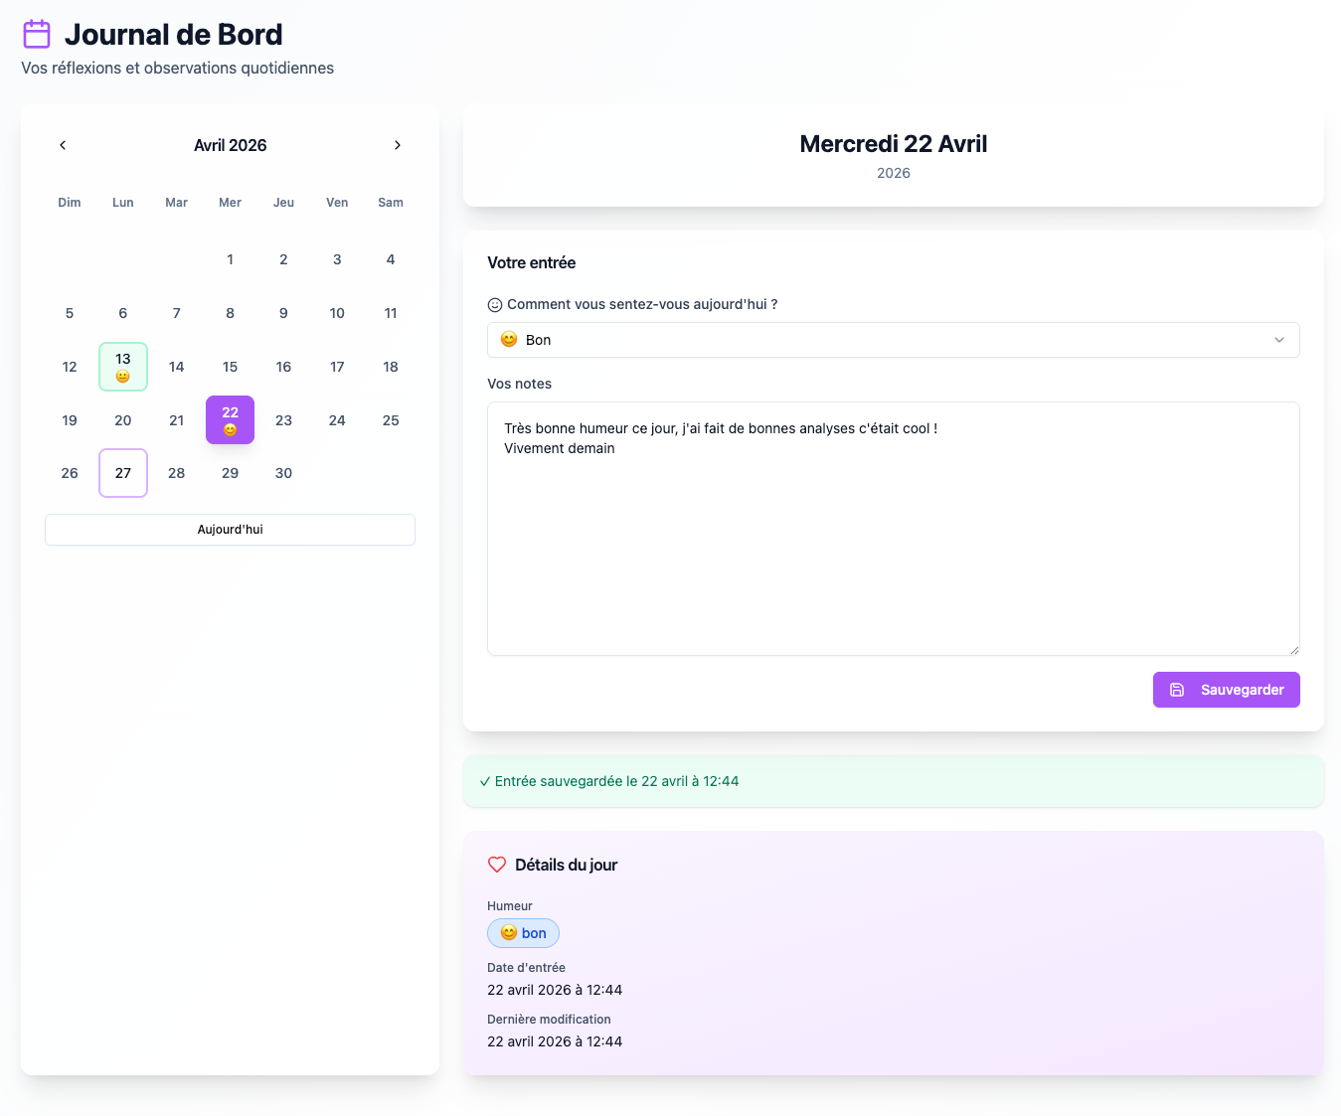The width and height of the screenshot is (1341, 1116).
Task: Click the Mercredi 22 Avril heading
Action: [894, 144]
